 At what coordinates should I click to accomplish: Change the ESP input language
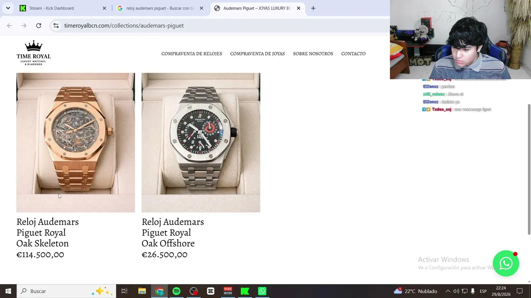pos(483,291)
